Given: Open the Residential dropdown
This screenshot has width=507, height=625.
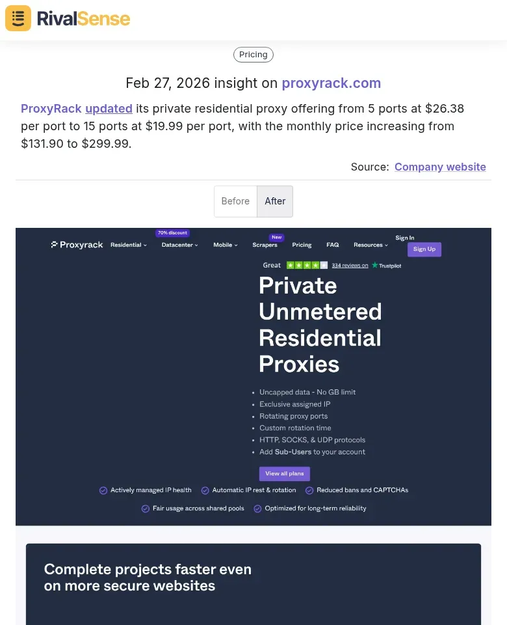Looking at the screenshot, I should pos(128,245).
